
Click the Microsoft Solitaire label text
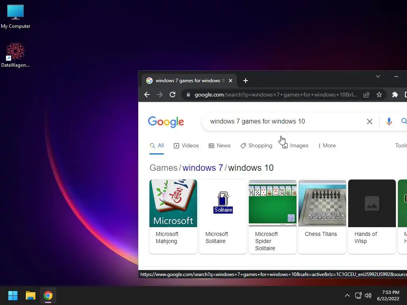pos(217,237)
